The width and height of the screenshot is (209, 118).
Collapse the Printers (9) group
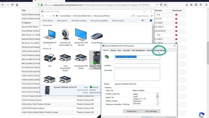(x=42, y=49)
